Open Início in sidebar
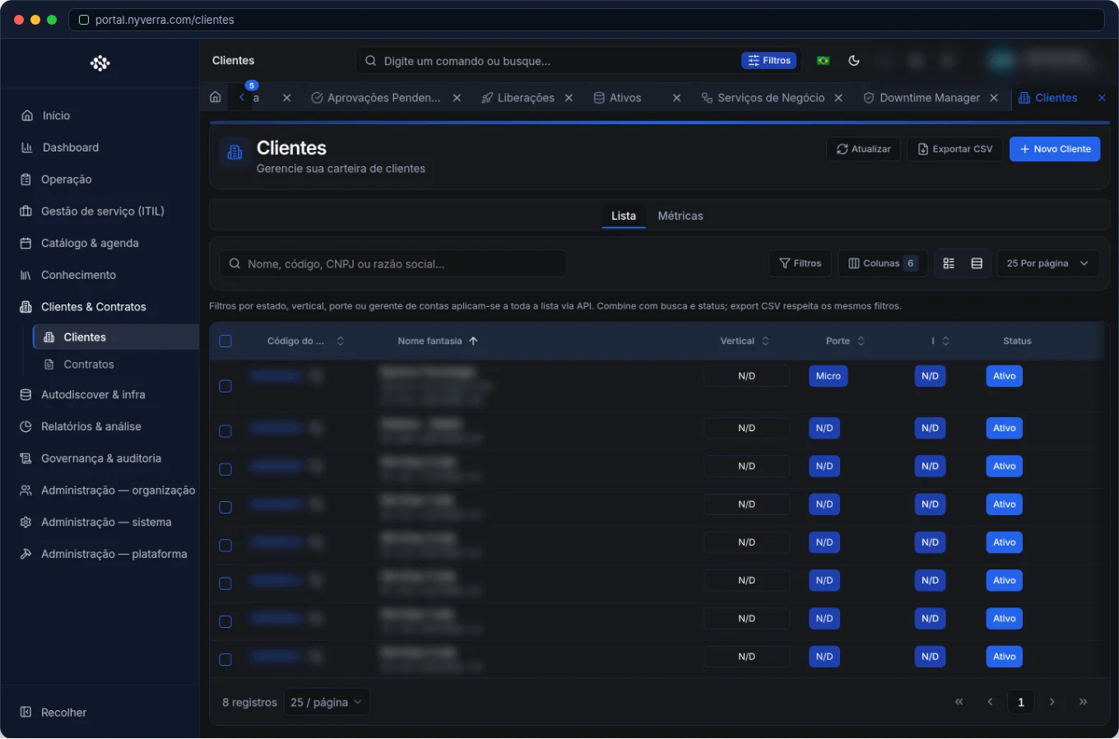 46,115
